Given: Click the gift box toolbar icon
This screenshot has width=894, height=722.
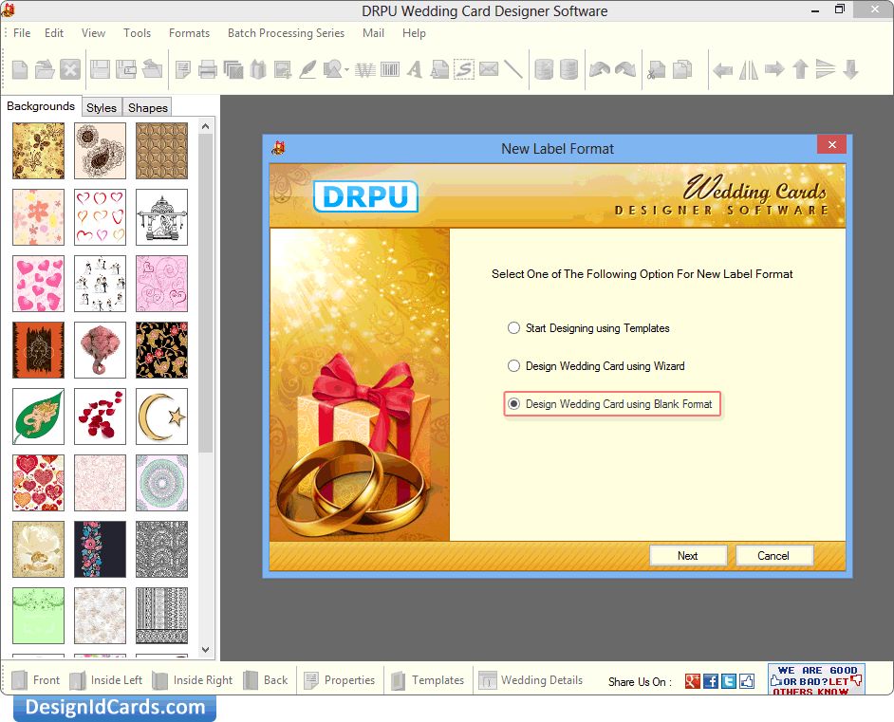Looking at the screenshot, I should click(258, 69).
